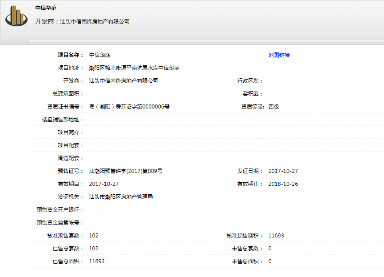Click the 未售总套数 value 0
The height and width of the screenshot is (277, 384).
coord(270,249)
